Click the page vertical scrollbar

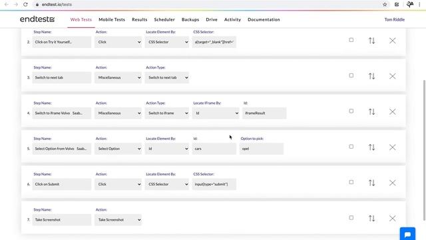click(x=424, y=149)
